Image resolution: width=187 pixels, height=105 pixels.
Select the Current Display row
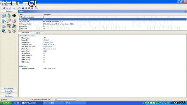pos(103,24)
